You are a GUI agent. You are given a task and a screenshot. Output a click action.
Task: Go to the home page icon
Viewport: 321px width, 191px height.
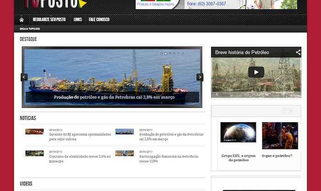click(x=22, y=20)
